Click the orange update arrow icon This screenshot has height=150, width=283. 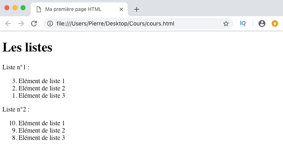pos(275,24)
